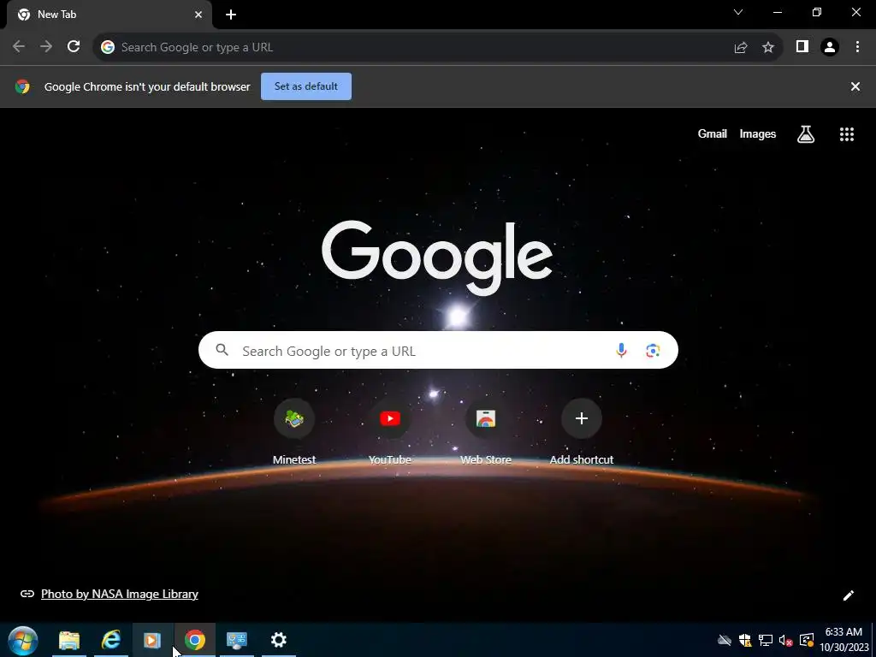
Task: Customize this page with pencil icon
Action: coord(848,595)
